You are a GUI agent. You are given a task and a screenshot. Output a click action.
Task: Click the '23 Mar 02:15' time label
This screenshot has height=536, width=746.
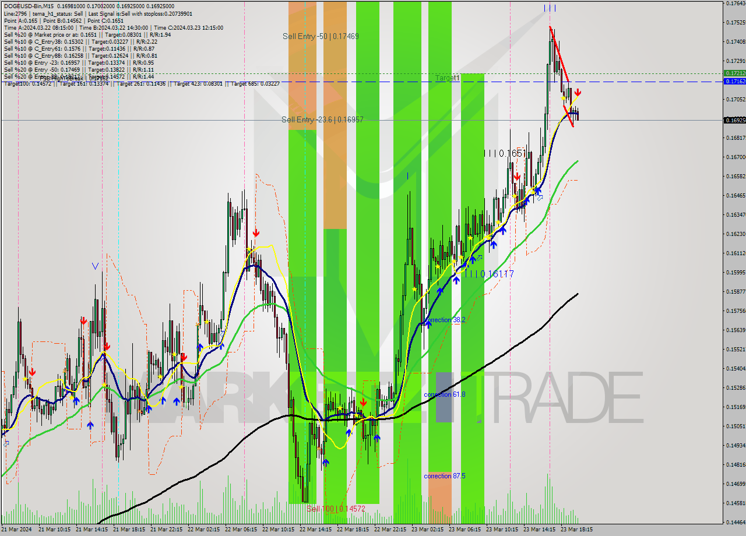pos(427,530)
